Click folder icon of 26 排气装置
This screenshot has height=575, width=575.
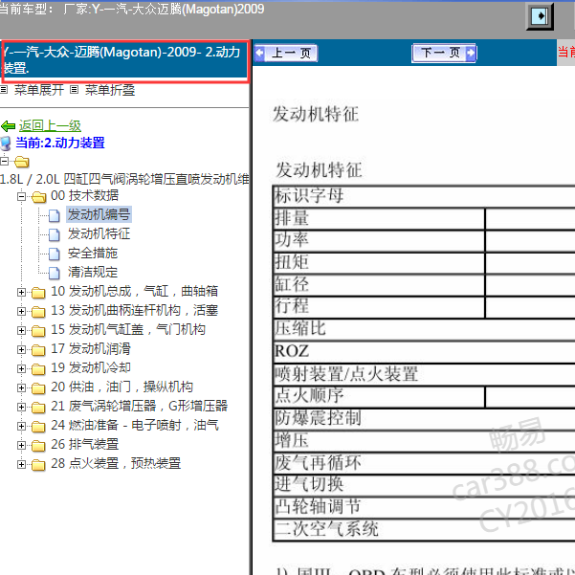[38, 446]
